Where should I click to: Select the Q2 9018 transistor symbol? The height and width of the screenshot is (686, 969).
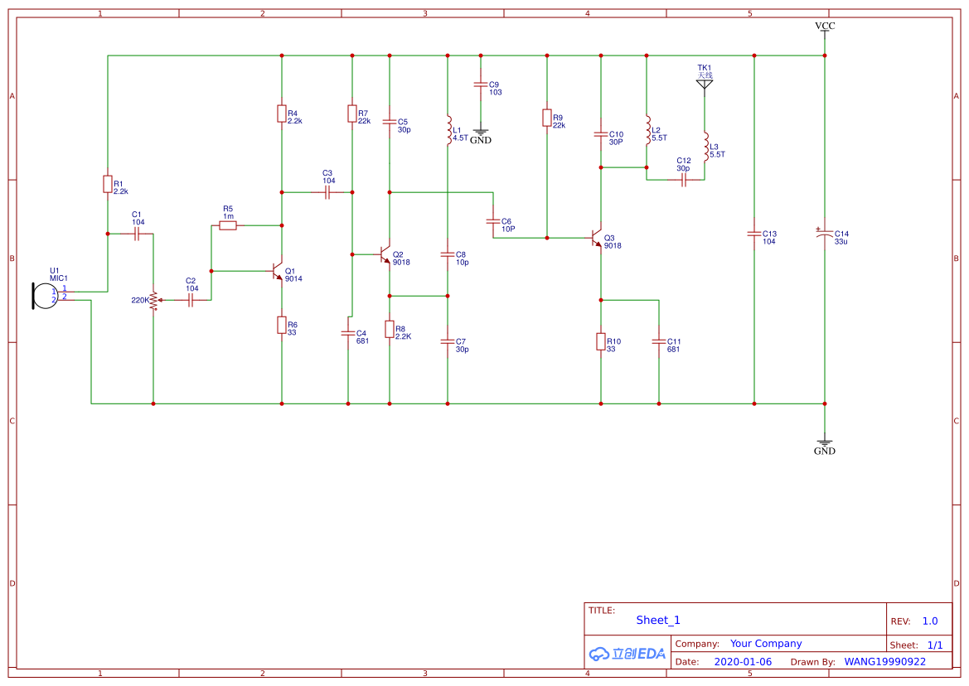tap(385, 254)
